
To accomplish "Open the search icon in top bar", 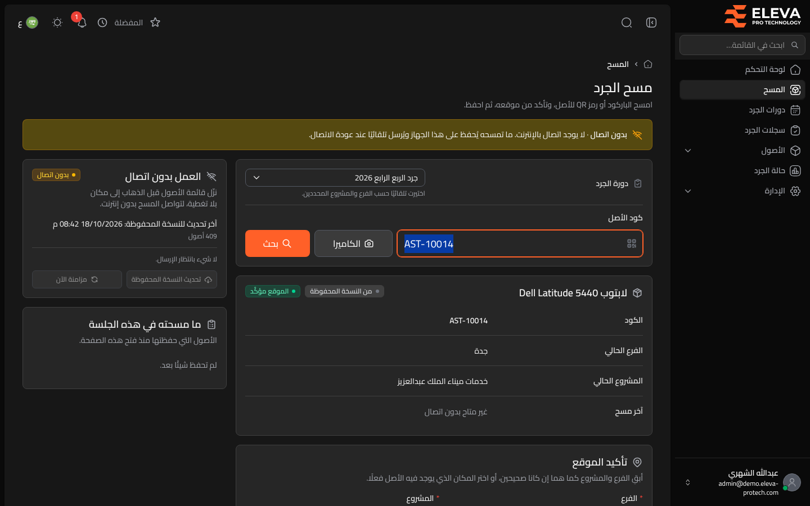I will [x=627, y=22].
